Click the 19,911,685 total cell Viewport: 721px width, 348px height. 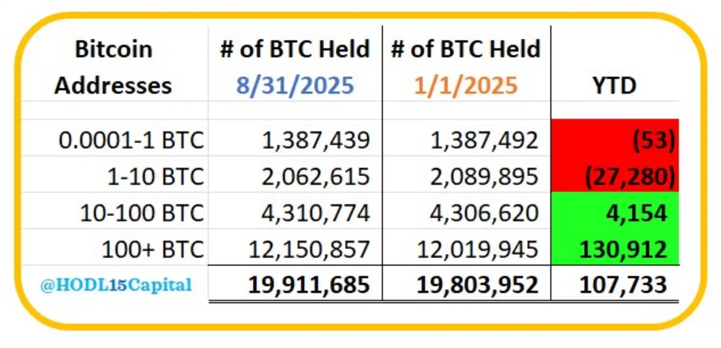[x=309, y=285]
